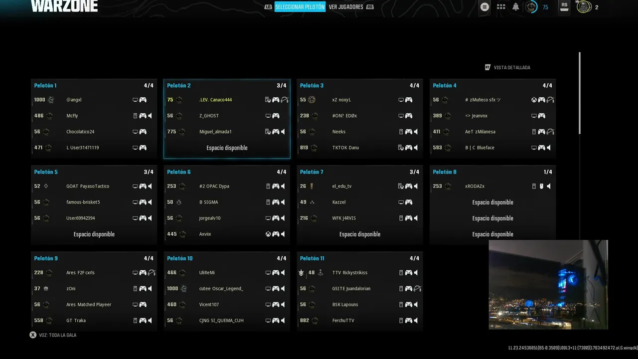The height and width of the screenshot is (359, 638).
Task: Toggle the speaker icon for WFK J4RVIS
Action: pos(416,218)
